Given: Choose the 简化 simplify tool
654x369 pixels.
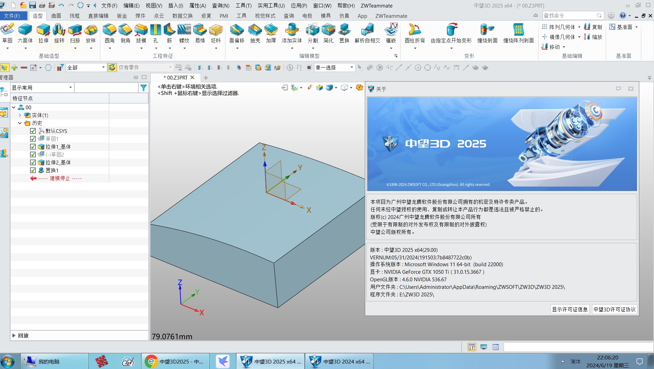Looking at the screenshot, I should [x=329, y=33].
